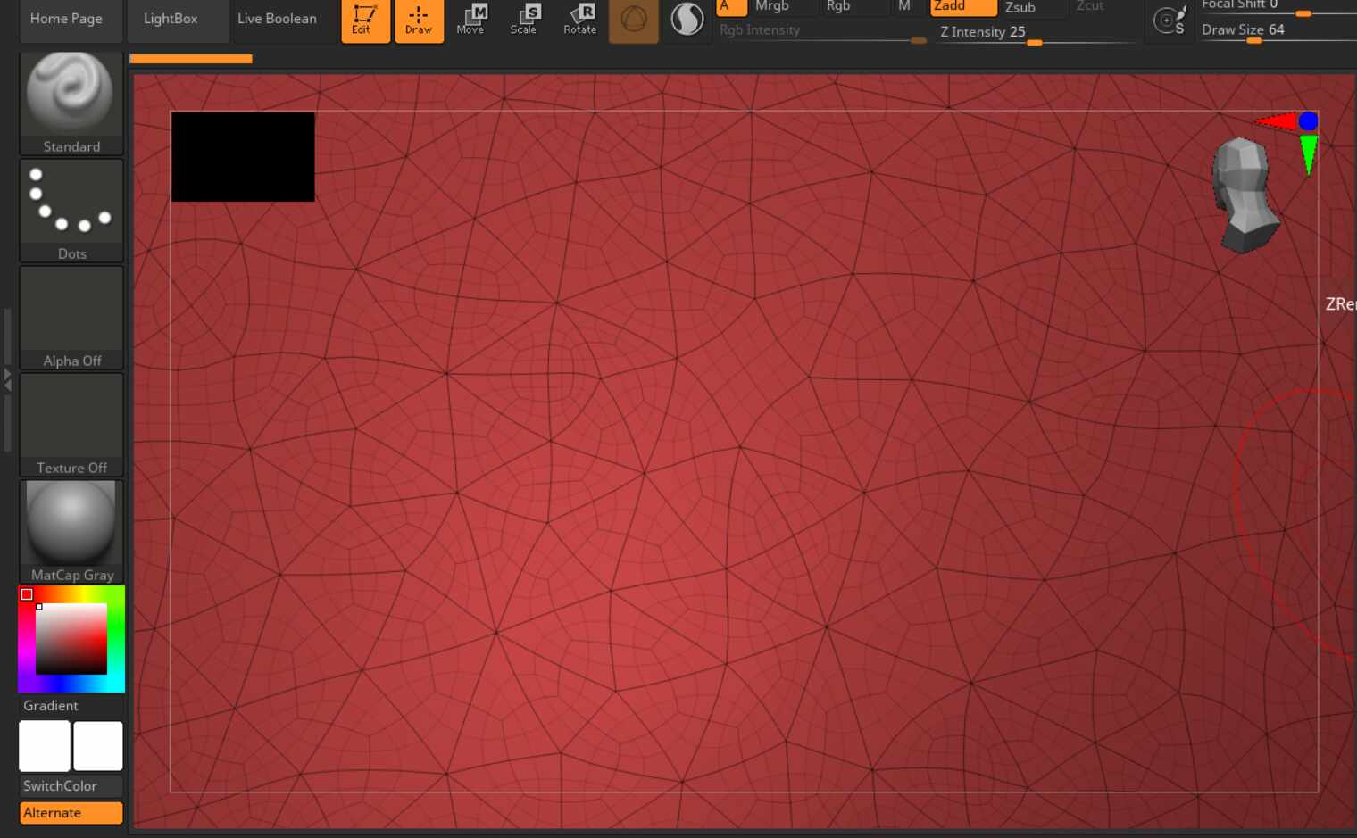Select the Draw mode button
Screen dimensions: 1357x838
[x=419, y=21]
